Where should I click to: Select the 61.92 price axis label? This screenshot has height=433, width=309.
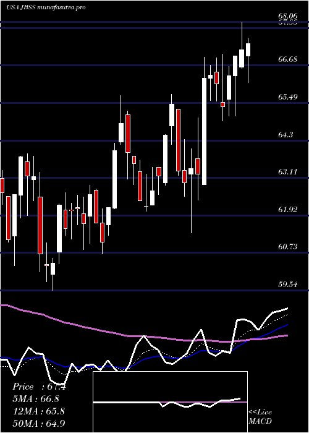tap(287, 210)
